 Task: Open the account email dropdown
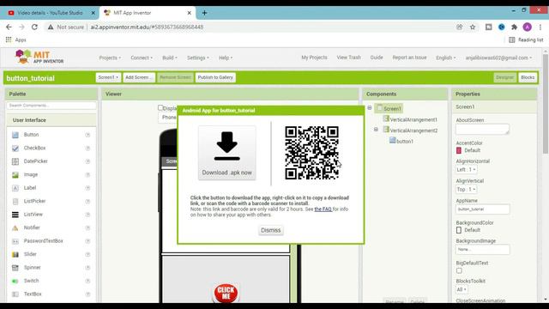click(498, 58)
